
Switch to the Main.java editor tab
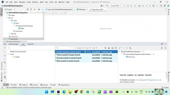[x=82, y=9]
